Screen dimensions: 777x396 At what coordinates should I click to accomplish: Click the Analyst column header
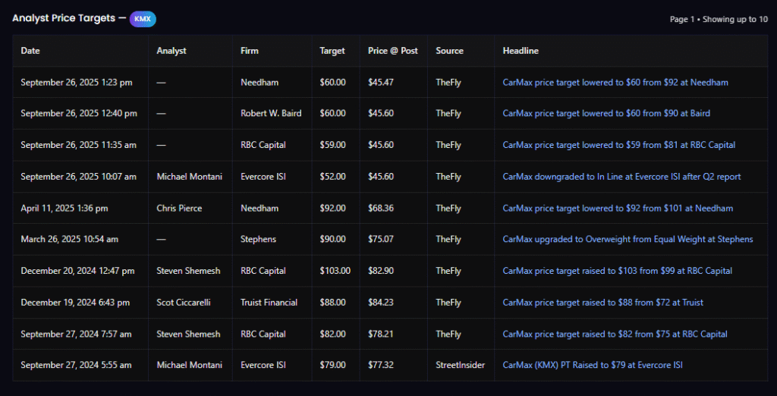click(x=171, y=51)
